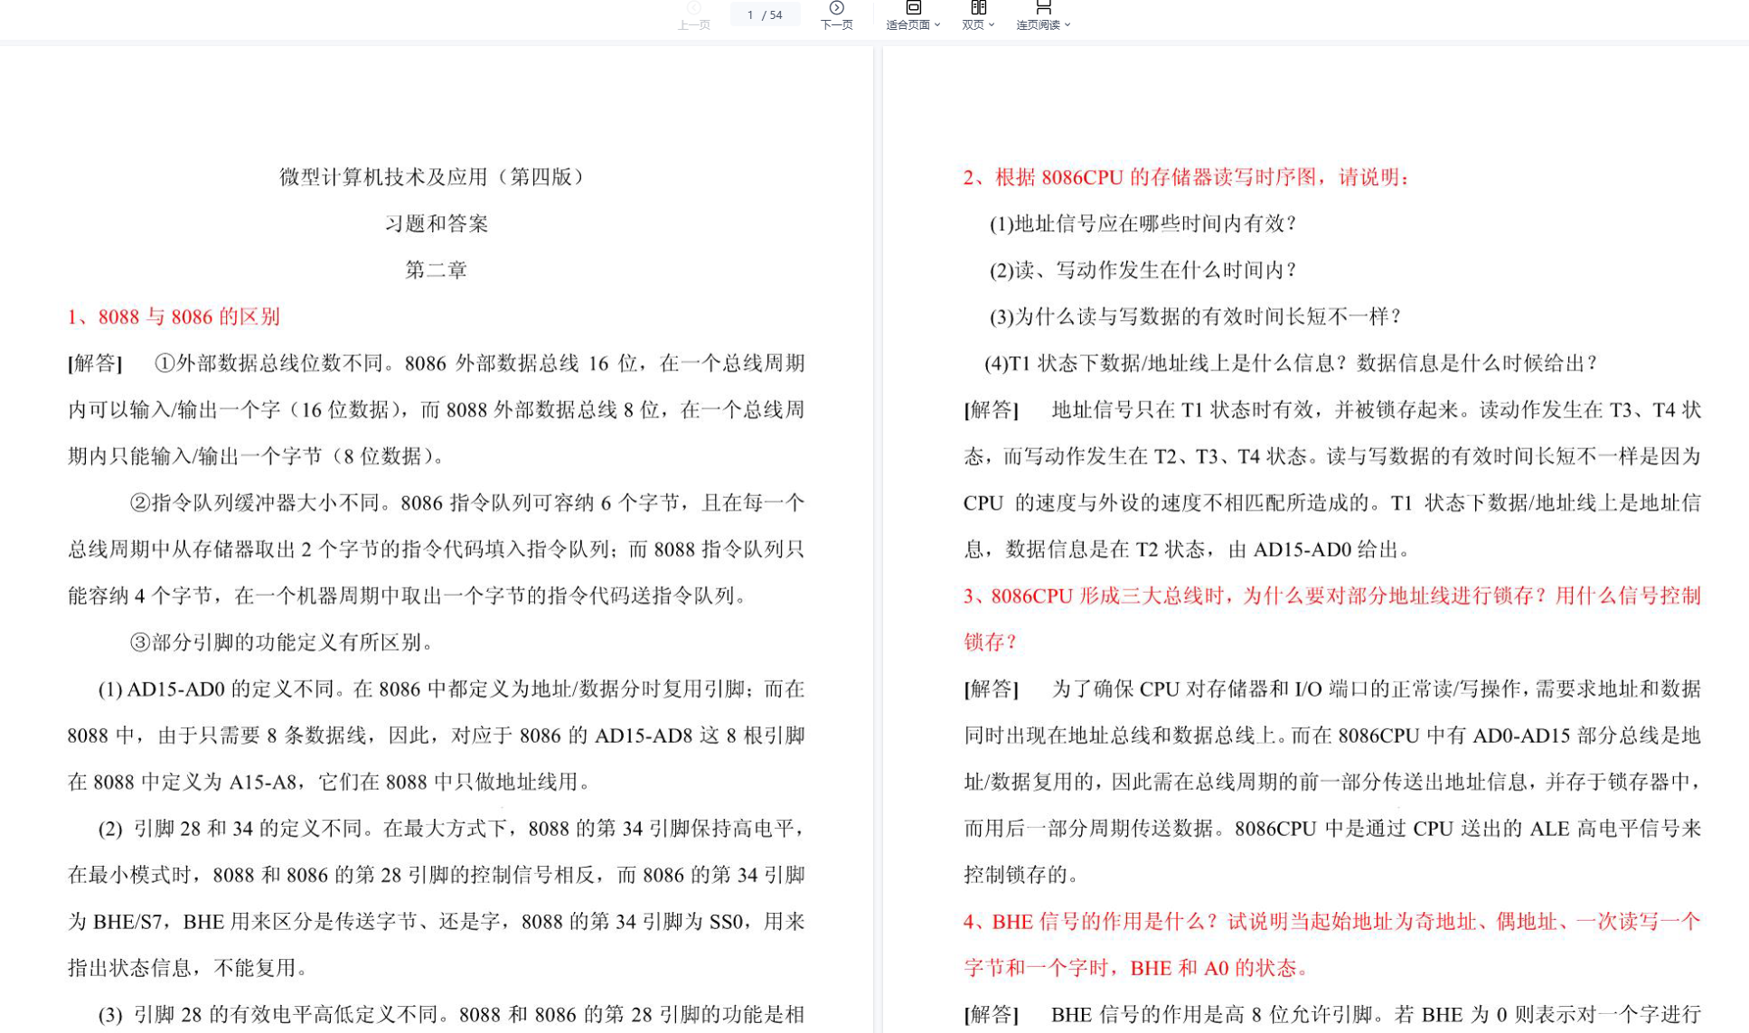Screen dimensions: 1749x1033
Task: Click the next page arrow icon
Action: tap(836, 8)
